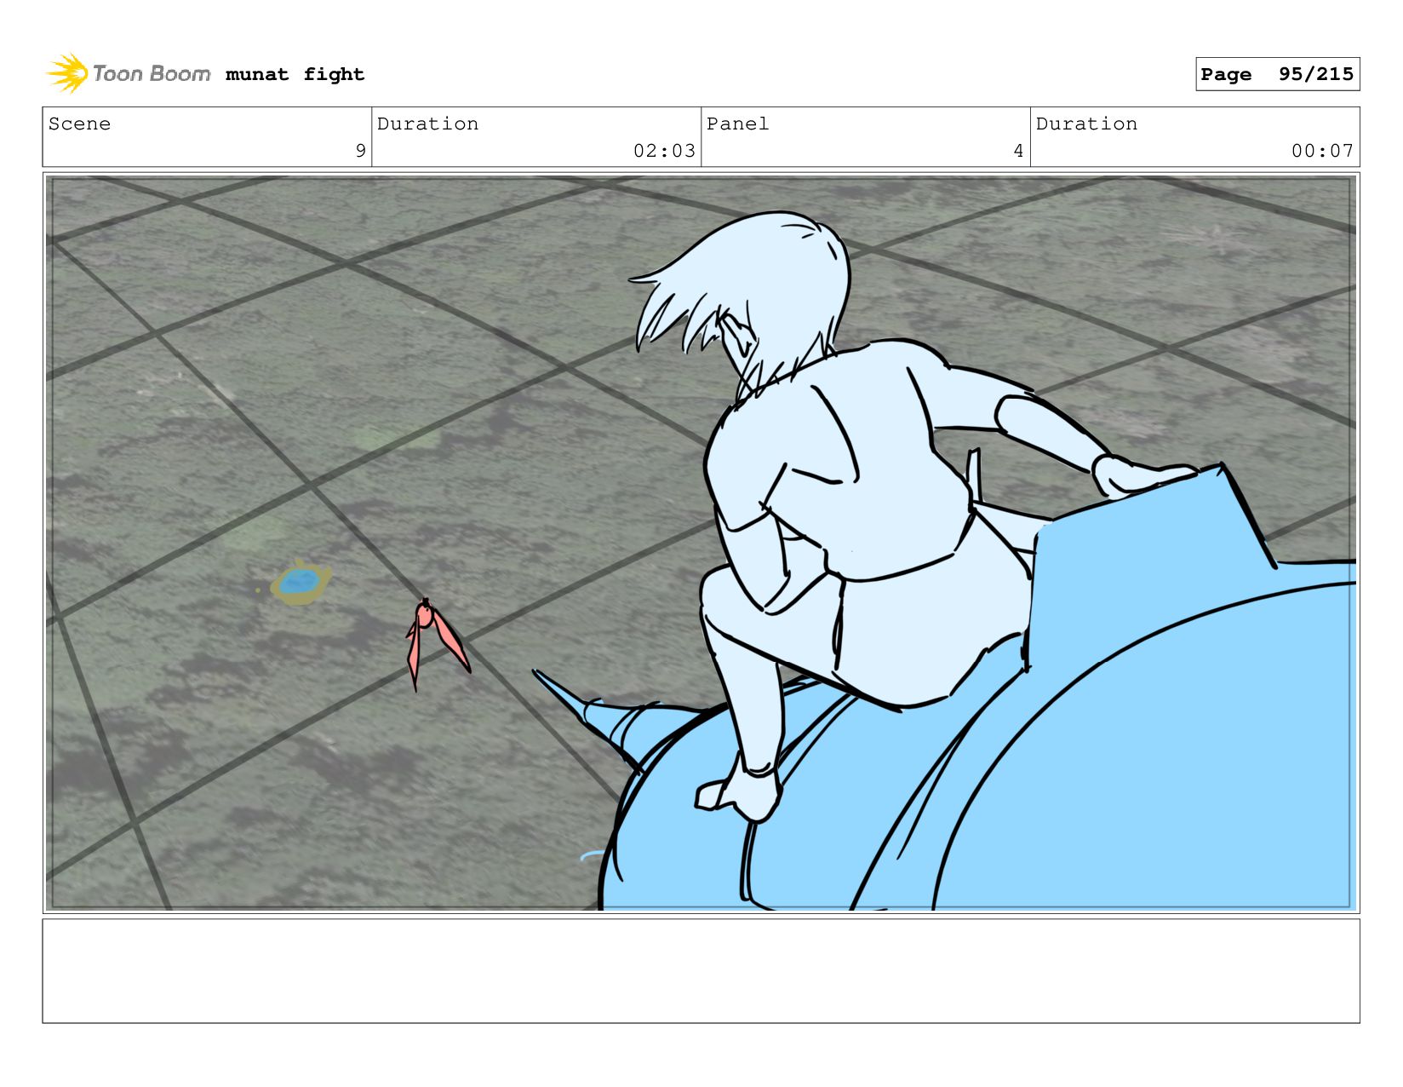Click the 'Toon Boom' wordmark text
1403x1087 pixels.
pos(152,74)
